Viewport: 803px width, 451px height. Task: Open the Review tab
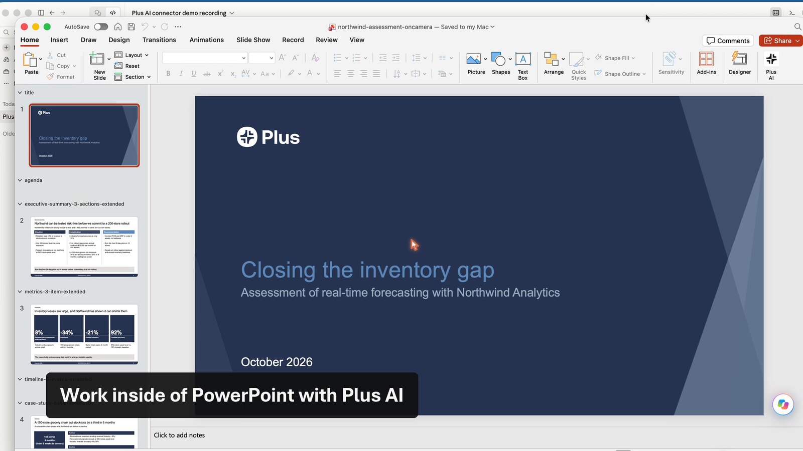pyautogui.click(x=326, y=40)
